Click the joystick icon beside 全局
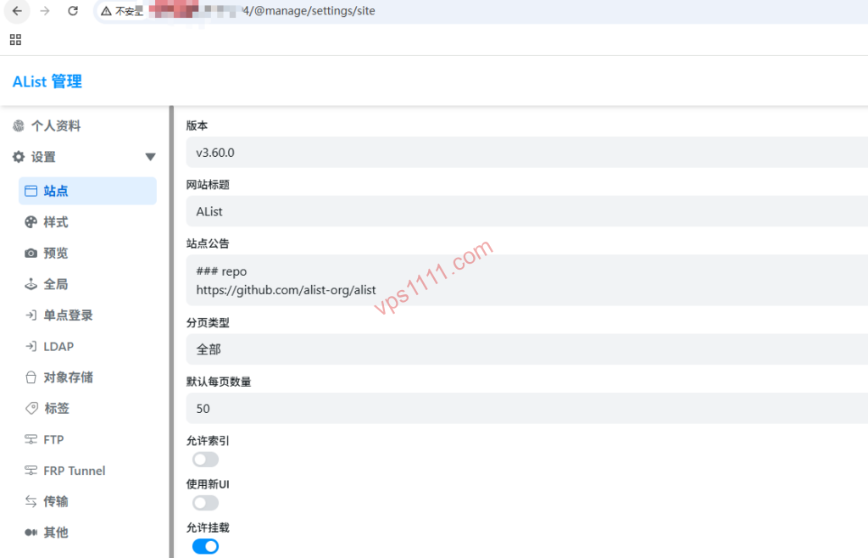Viewport: 868px width, 558px height. [x=31, y=284]
